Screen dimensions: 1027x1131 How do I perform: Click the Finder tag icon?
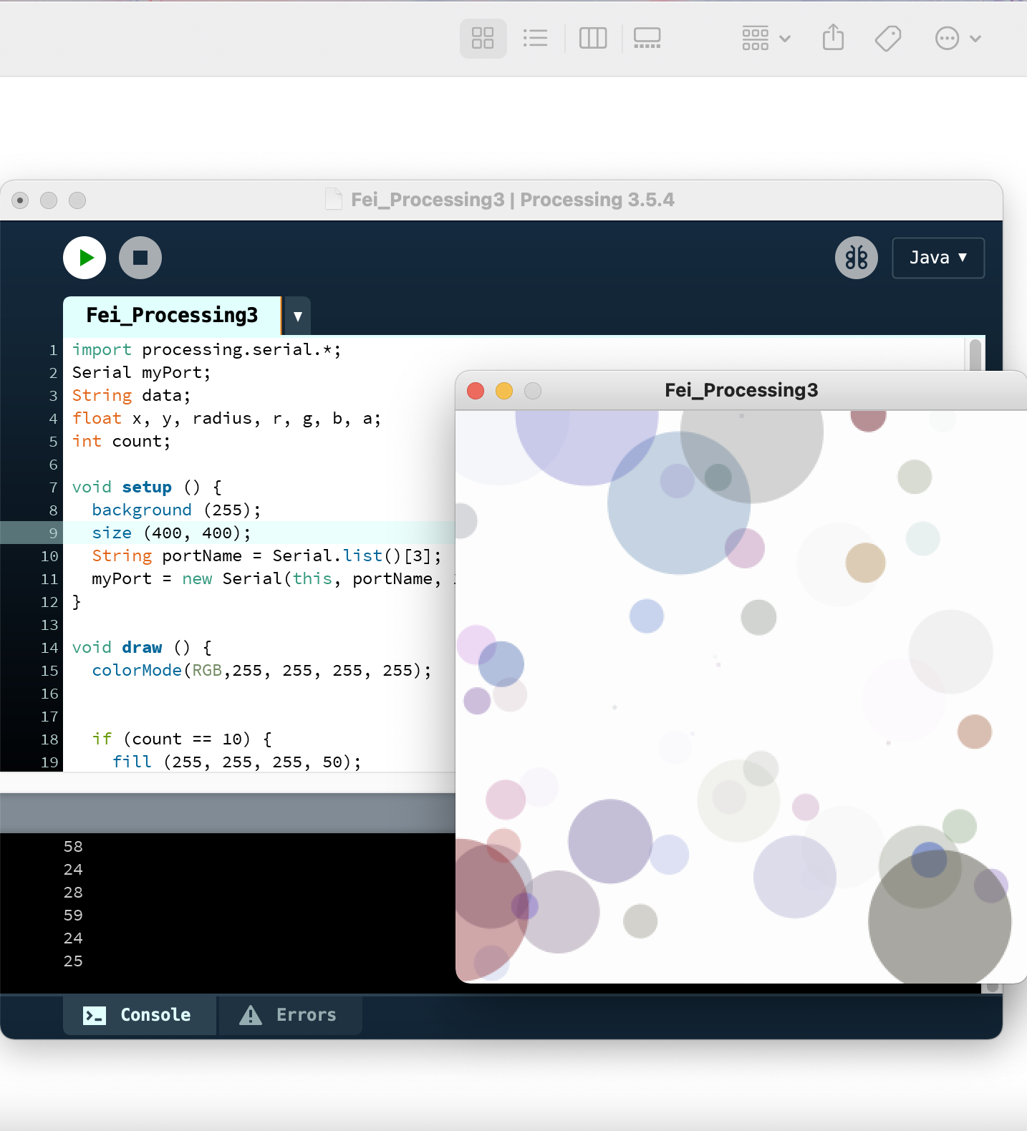[x=888, y=38]
